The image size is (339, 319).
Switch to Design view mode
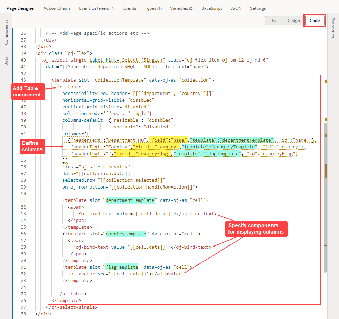coord(293,20)
